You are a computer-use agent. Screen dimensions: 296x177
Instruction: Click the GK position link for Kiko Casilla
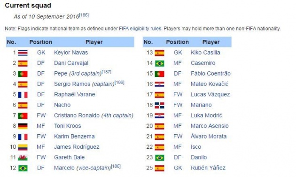coord(178,53)
